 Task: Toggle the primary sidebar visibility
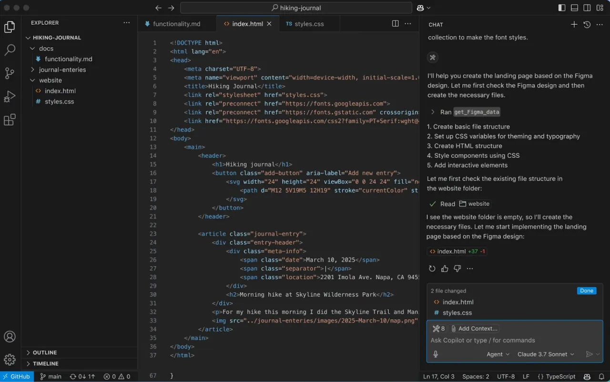click(x=561, y=8)
